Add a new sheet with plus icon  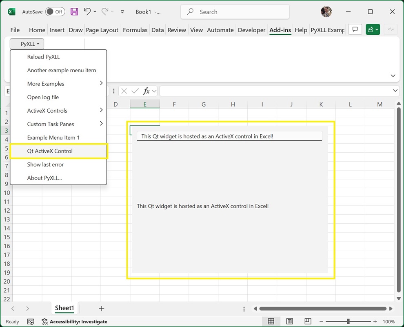pyautogui.click(x=102, y=309)
